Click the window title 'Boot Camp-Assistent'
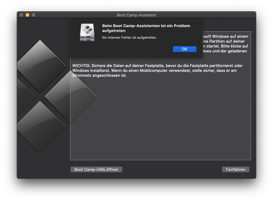 coord(136,15)
